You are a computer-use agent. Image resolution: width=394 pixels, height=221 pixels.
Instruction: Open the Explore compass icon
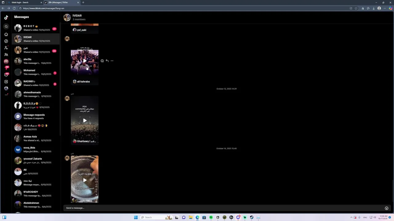click(x=6, y=41)
